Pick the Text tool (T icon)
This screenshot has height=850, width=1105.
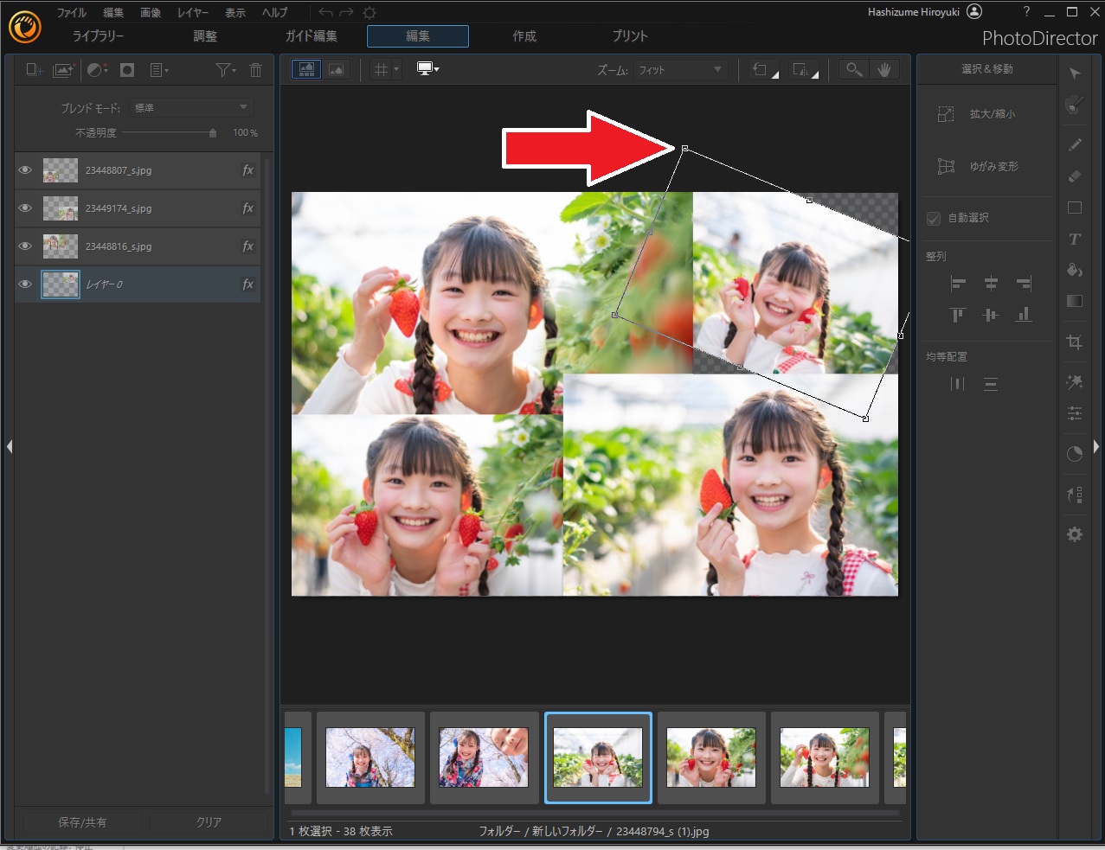1075,240
